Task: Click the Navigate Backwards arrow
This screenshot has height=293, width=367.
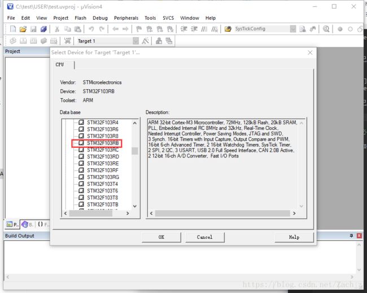Action: coord(115,29)
